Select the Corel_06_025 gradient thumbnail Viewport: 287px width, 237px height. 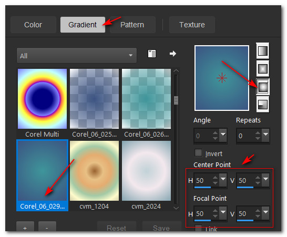pos(94,99)
